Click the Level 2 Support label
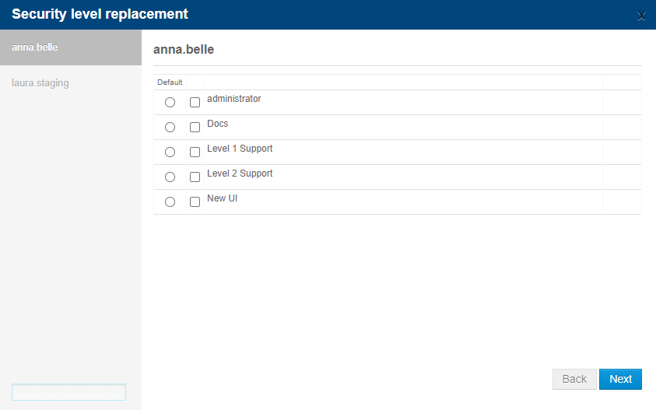 [240, 173]
